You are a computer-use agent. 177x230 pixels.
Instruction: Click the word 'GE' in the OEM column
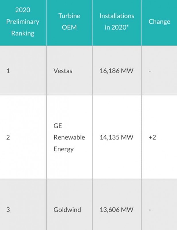pyautogui.click(x=58, y=126)
